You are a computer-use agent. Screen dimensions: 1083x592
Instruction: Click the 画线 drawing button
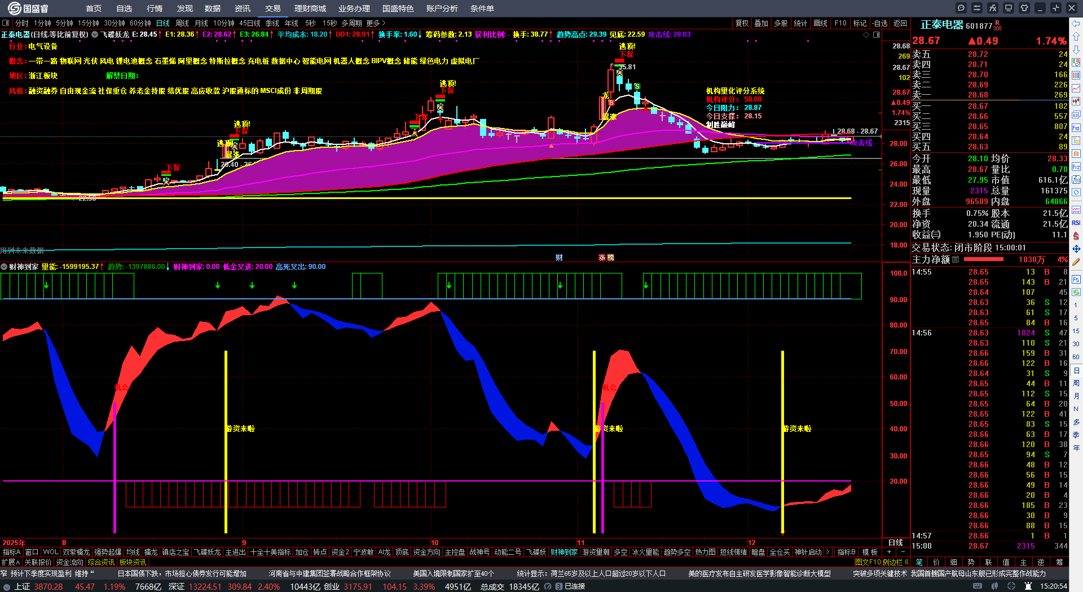click(x=820, y=23)
